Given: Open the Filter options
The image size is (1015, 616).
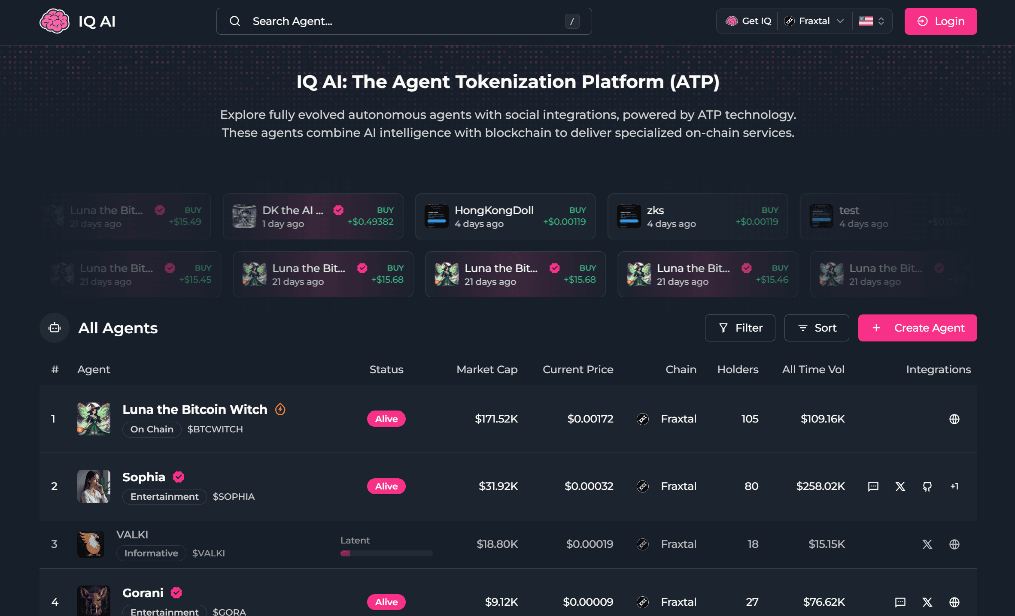Looking at the screenshot, I should coord(740,328).
